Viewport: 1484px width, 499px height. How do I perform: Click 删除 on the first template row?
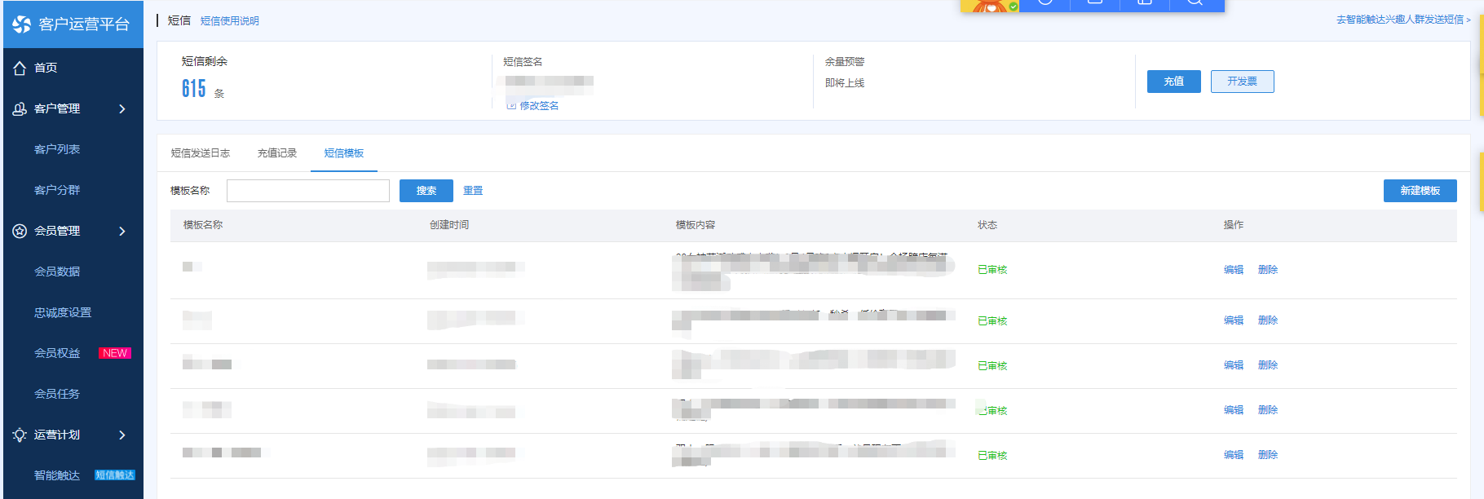click(x=1267, y=270)
